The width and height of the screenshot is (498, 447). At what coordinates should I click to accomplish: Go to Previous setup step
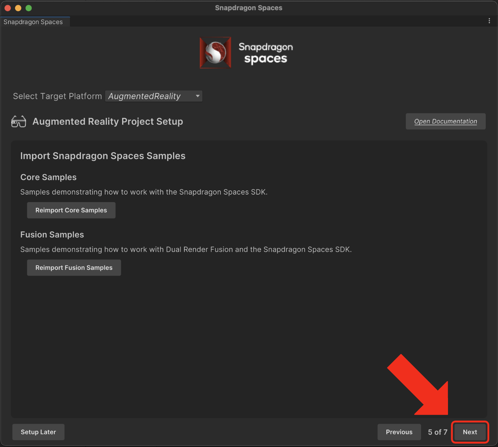coord(399,432)
